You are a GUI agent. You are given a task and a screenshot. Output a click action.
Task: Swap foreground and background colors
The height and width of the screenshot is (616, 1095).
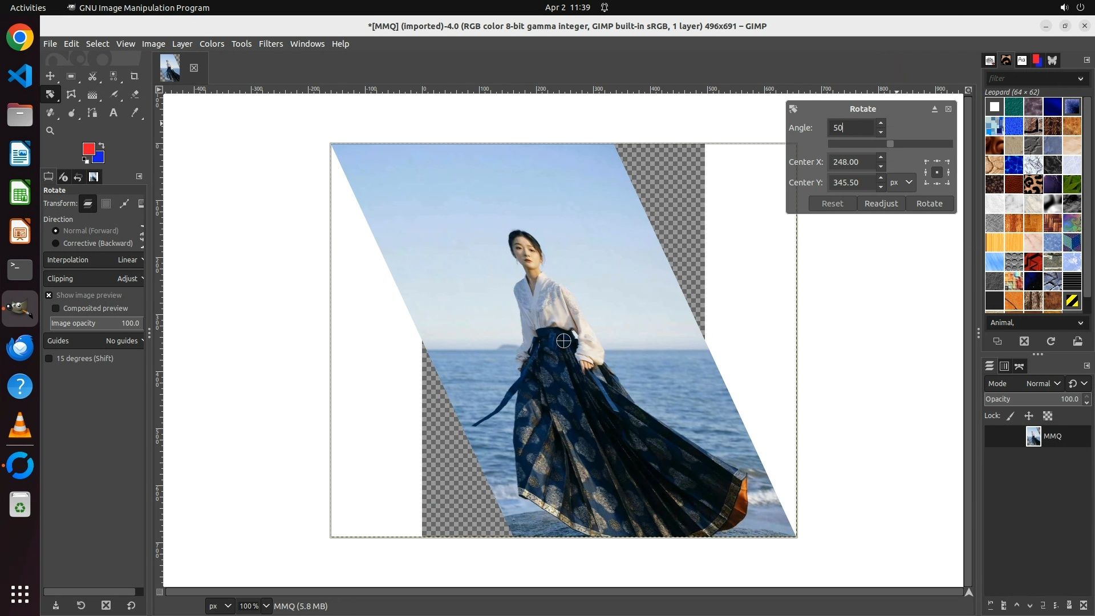pyautogui.click(x=102, y=145)
